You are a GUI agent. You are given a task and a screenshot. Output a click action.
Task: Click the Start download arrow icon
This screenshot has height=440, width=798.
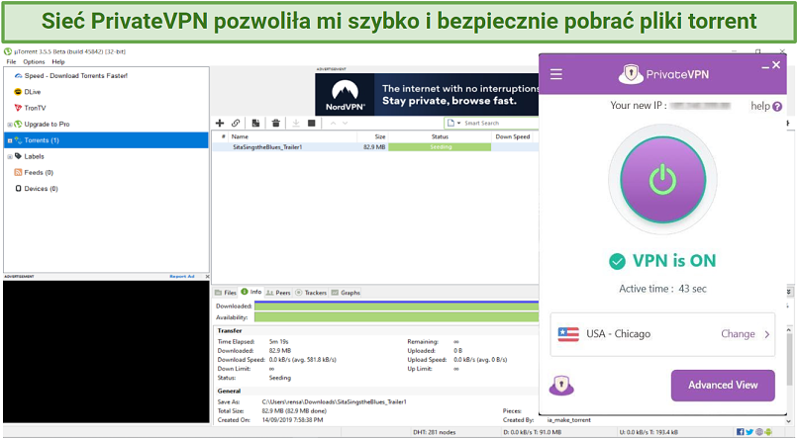tap(296, 123)
